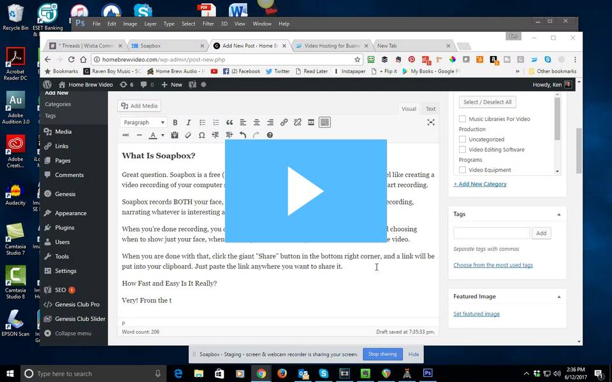Open the Paragraph format dropdown
612x382 pixels.
tap(143, 122)
